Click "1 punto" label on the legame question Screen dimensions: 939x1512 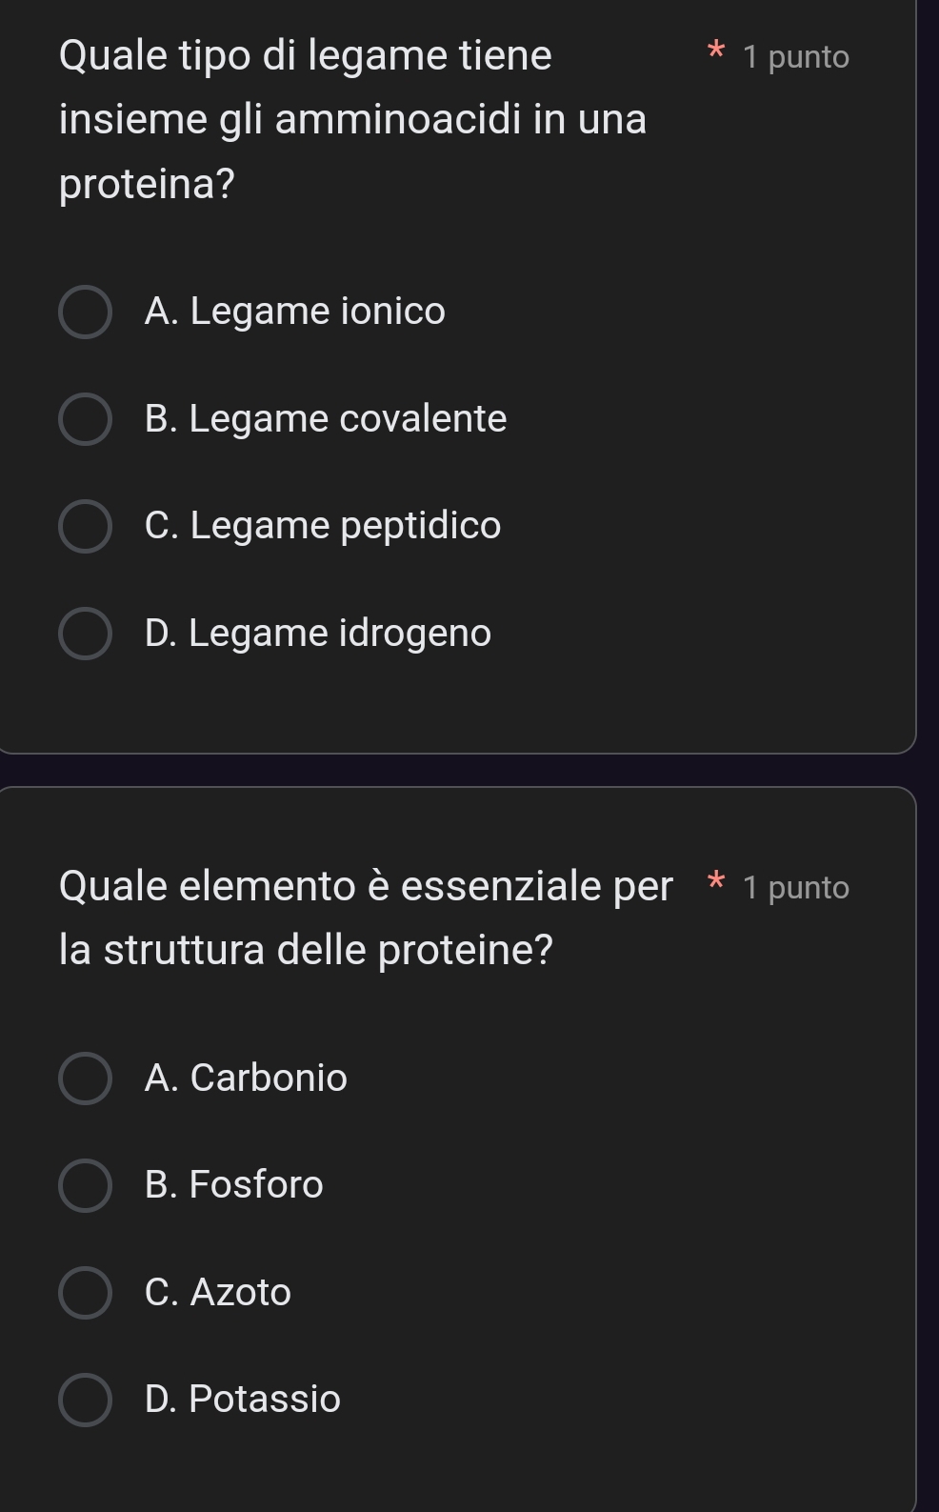click(796, 57)
